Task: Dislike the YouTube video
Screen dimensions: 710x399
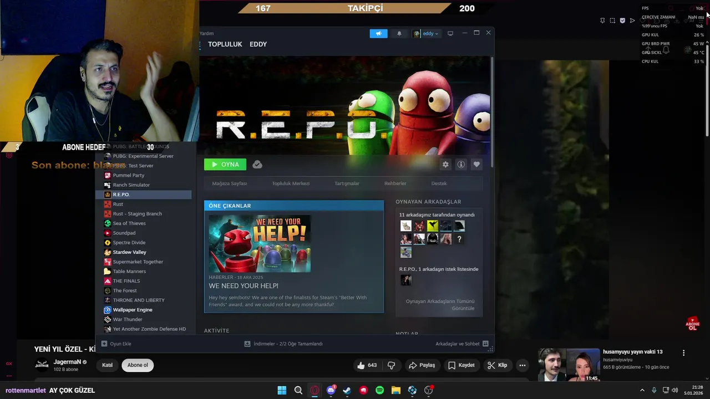Action: pos(391,365)
